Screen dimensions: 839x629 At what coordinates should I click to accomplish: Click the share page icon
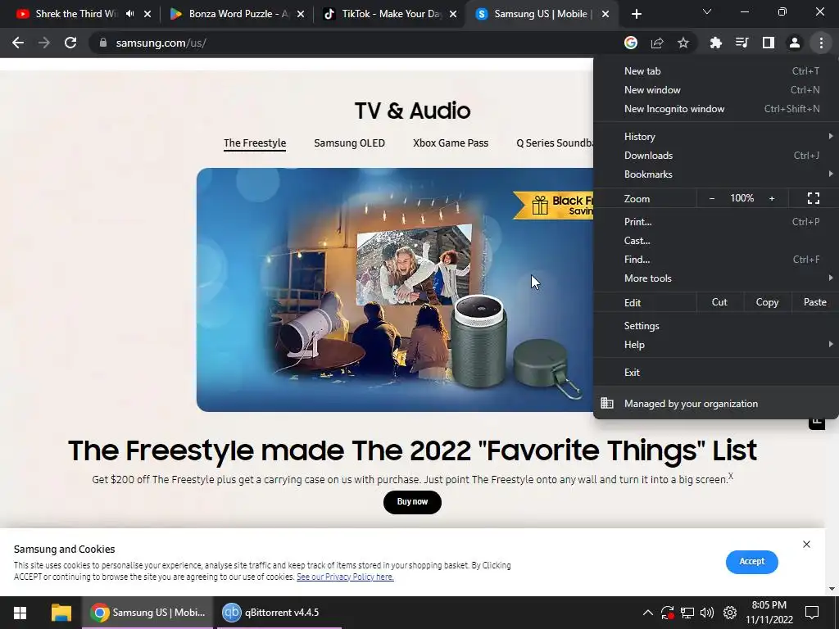657,43
